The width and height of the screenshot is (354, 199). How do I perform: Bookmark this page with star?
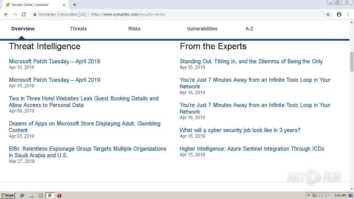coord(328,14)
